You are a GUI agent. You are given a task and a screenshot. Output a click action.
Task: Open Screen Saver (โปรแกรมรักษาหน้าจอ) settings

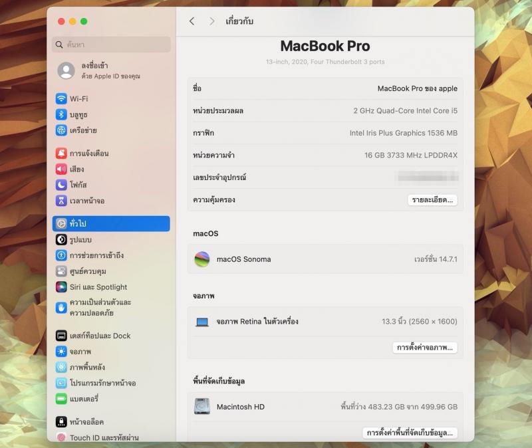(111, 383)
